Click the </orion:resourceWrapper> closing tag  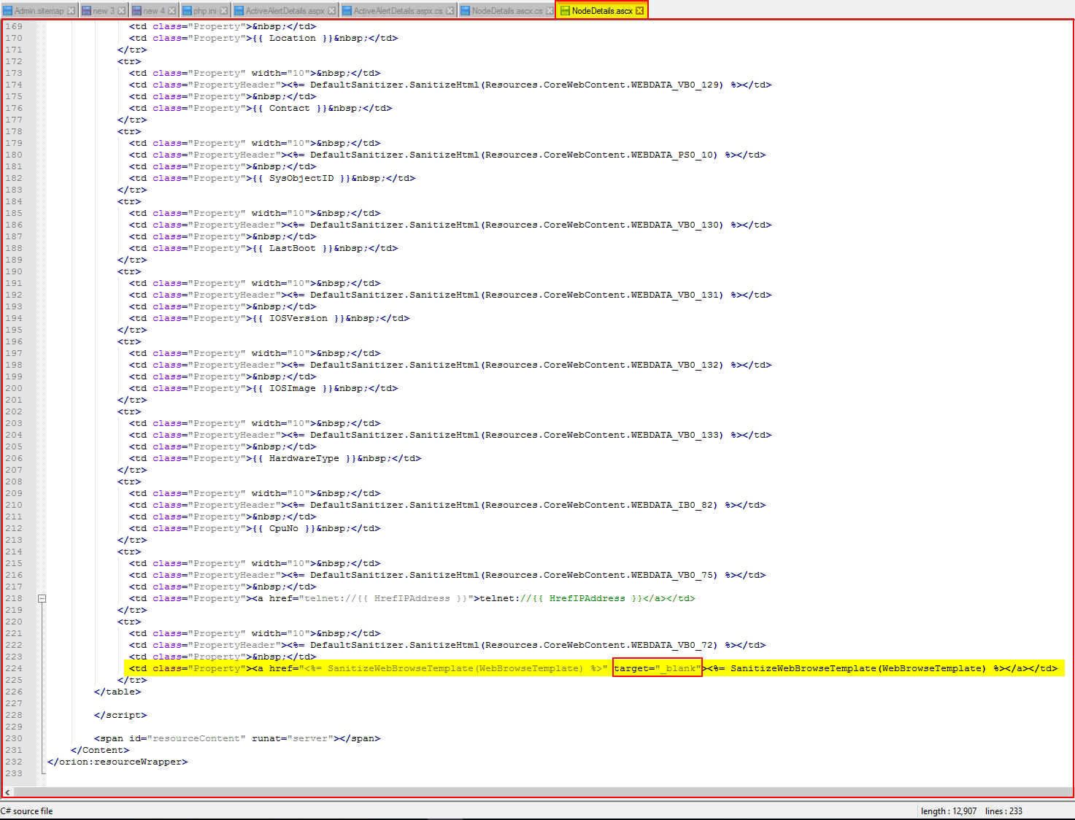(x=117, y=762)
